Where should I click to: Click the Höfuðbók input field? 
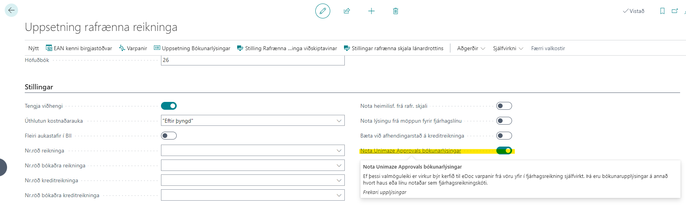[252, 60]
